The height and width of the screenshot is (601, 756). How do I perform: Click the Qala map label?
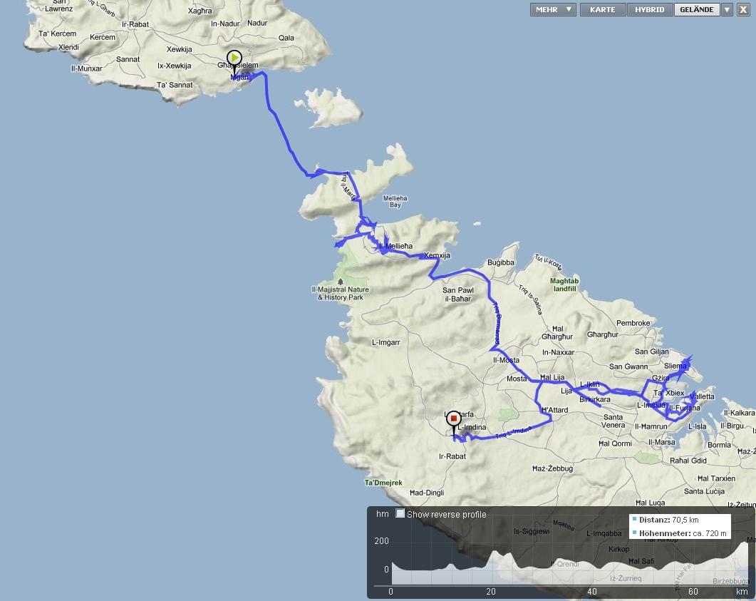[x=286, y=38]
